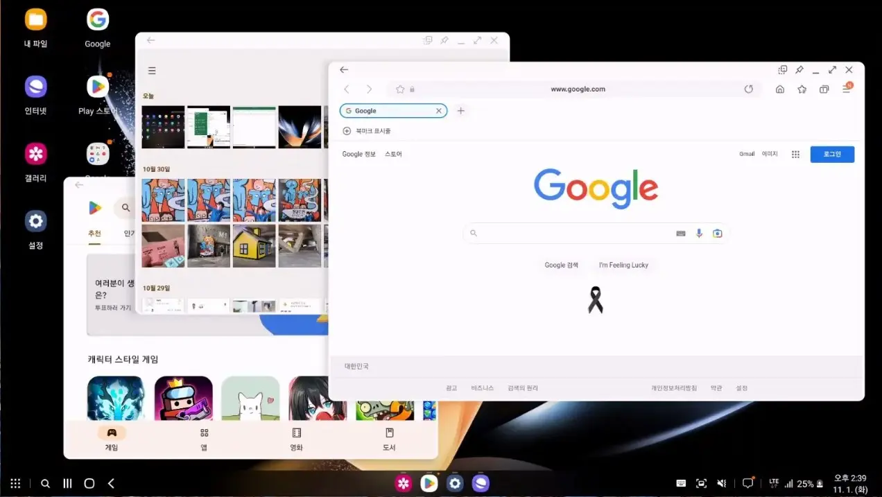882x497 pixels.
Task: Open the 인터넷 desktop shortcut
Action: [36, 96]
